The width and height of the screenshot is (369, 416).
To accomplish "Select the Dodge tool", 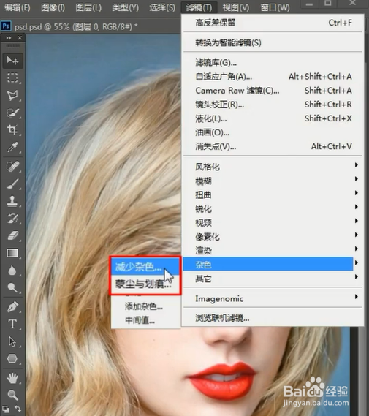I will (12, 287).
